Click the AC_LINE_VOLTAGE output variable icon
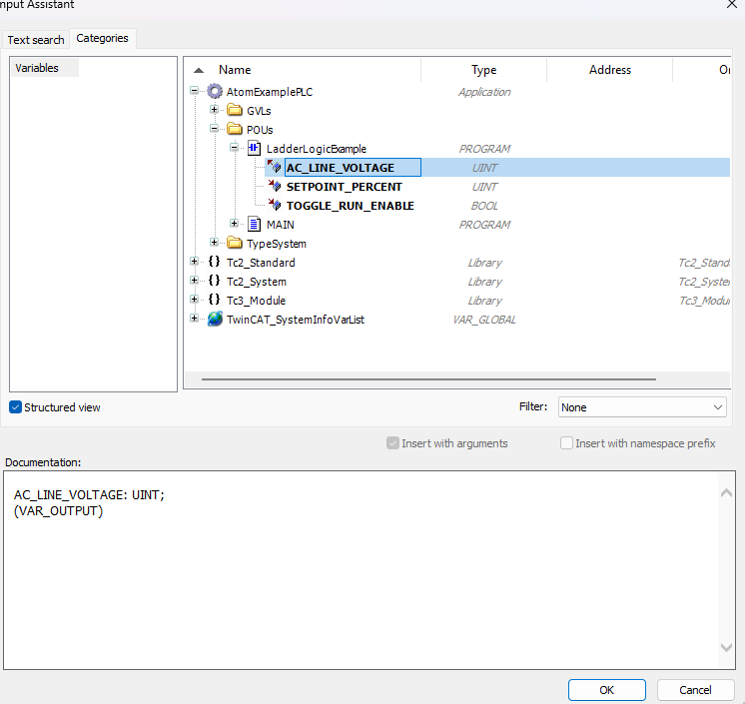The width and height of the screenshot is (745, 704). point(275,166)
